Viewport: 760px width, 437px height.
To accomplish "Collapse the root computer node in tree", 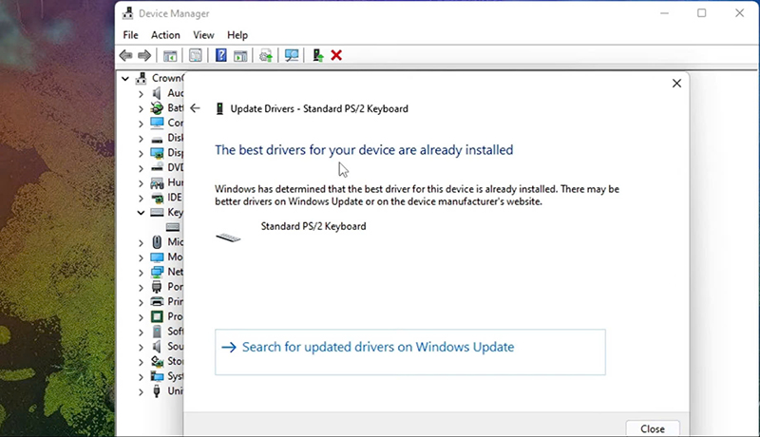I will click(127, 79).
